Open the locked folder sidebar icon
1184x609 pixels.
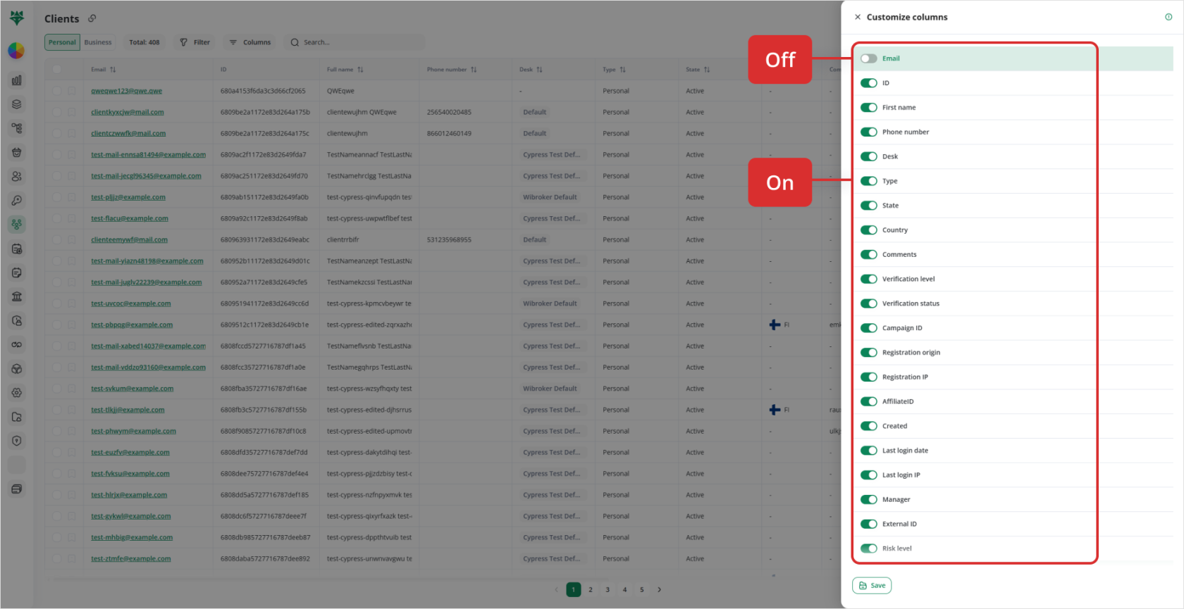coord(17,417)
